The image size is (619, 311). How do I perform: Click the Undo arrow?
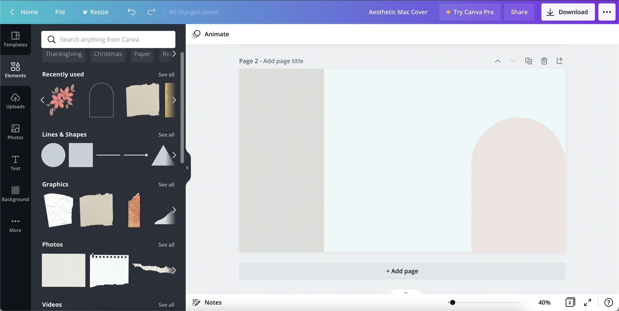[x=131, y=12]
